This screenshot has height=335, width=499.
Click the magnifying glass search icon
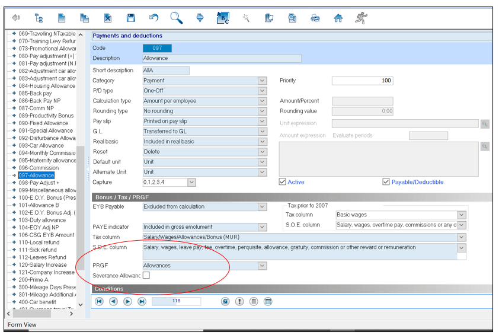click(x=177, y=18)
